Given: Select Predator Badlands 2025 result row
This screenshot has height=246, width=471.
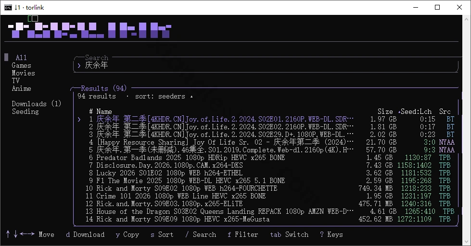Looking at the screenshot, I should [x=266, y=158].
